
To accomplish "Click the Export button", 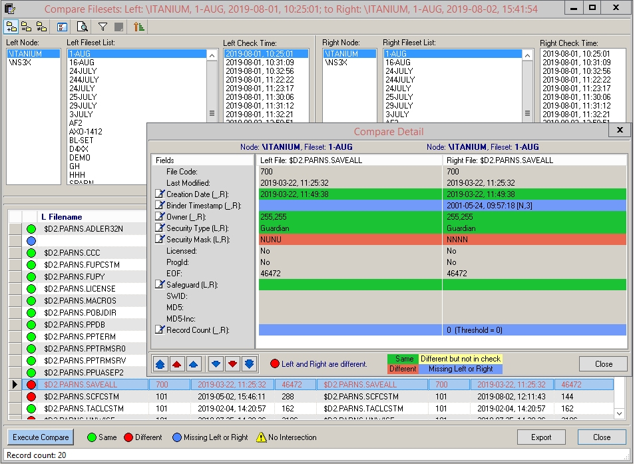I will [x=540, y=437].
